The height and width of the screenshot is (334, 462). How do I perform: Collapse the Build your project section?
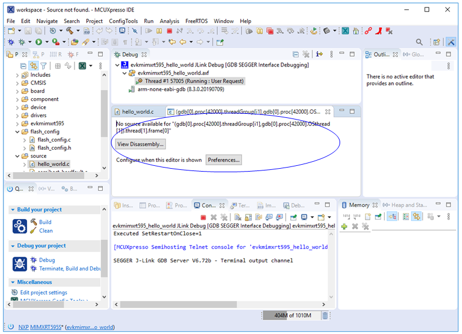coord(13,210)
